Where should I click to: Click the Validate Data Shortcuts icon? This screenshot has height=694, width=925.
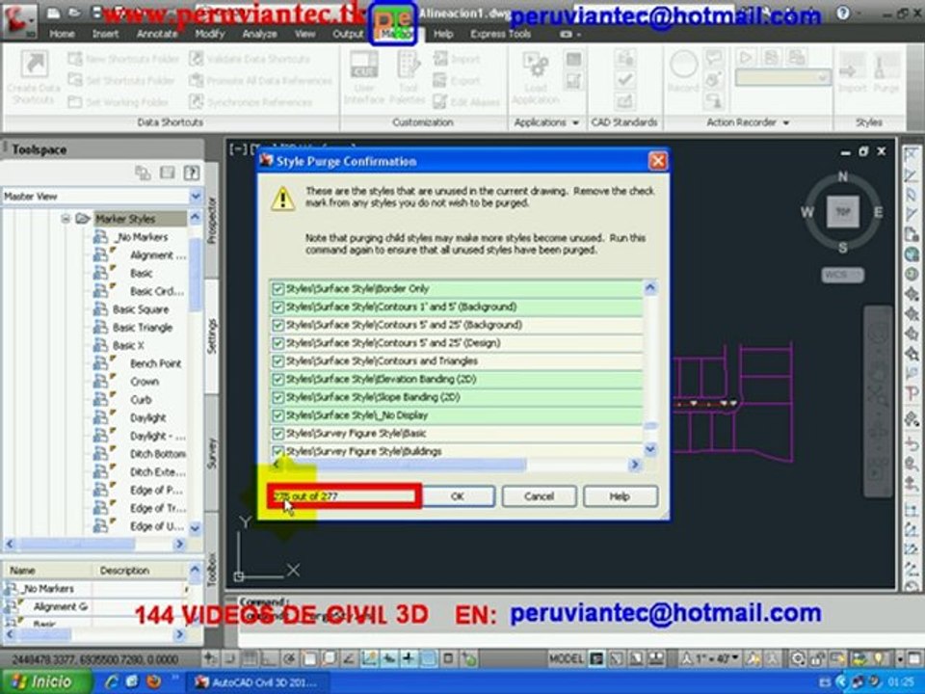pyautogui.click(x=197, y=59)
